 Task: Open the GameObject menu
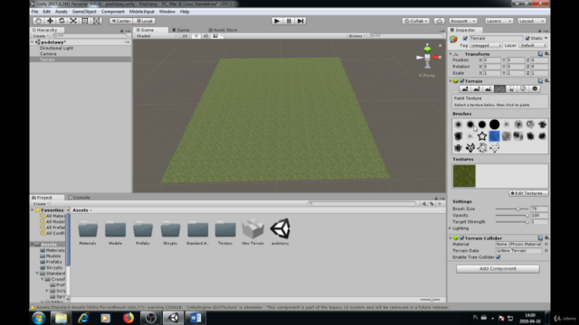(x=84, y=12)
